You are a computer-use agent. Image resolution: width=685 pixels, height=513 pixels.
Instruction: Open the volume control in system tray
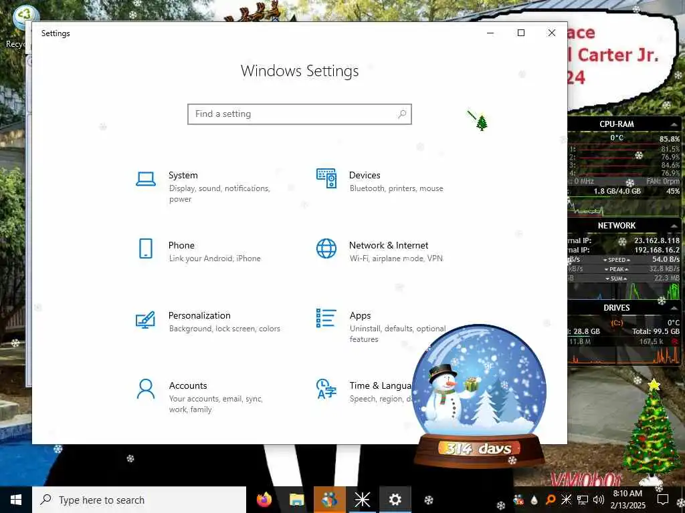coord(599,500)
